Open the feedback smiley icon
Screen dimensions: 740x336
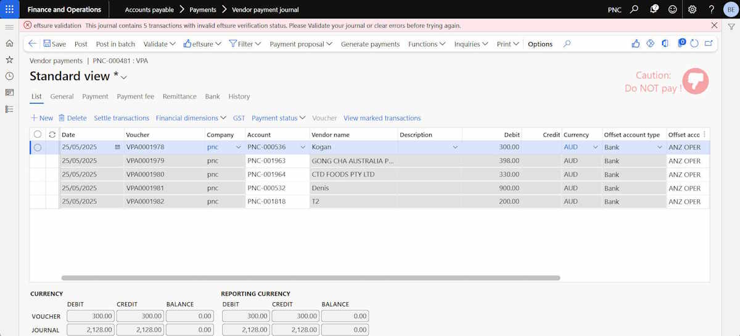click(673, 10)
